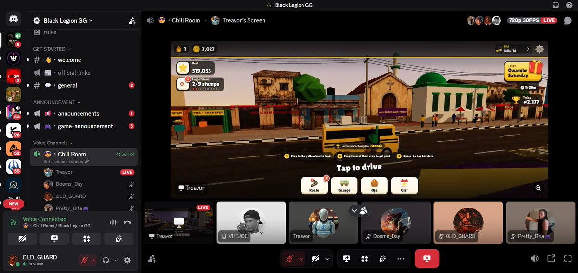Open soundboard from voice panel
Screen dimensions: 578x273
coord(119,239)
